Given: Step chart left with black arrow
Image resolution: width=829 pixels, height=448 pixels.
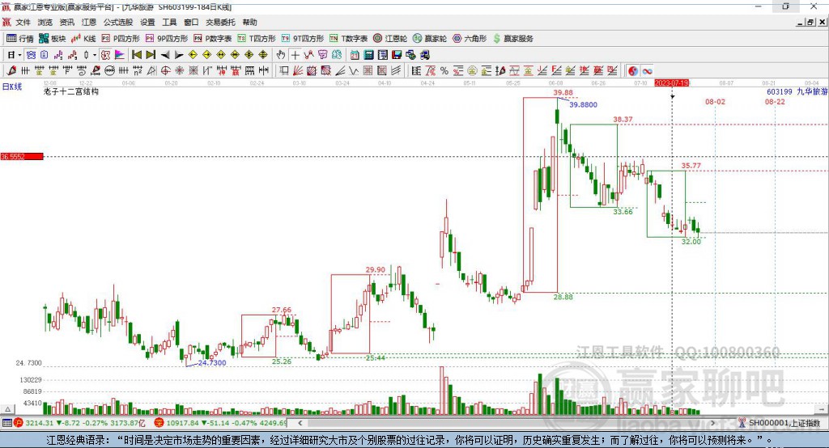Looking at the screenshot, I should (x=165, y=55).
